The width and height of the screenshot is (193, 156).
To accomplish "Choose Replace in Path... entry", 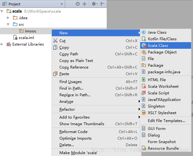I will 96,95.
